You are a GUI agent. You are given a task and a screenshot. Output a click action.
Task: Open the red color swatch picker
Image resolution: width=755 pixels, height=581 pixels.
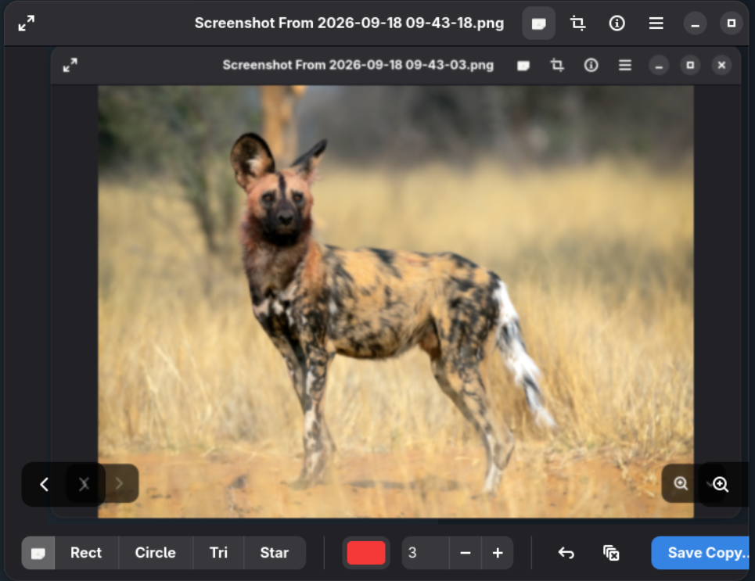[366, 553]
